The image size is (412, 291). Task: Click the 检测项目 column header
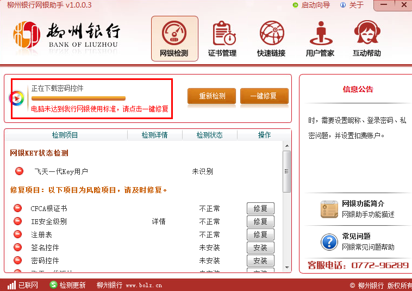point(65,135)
